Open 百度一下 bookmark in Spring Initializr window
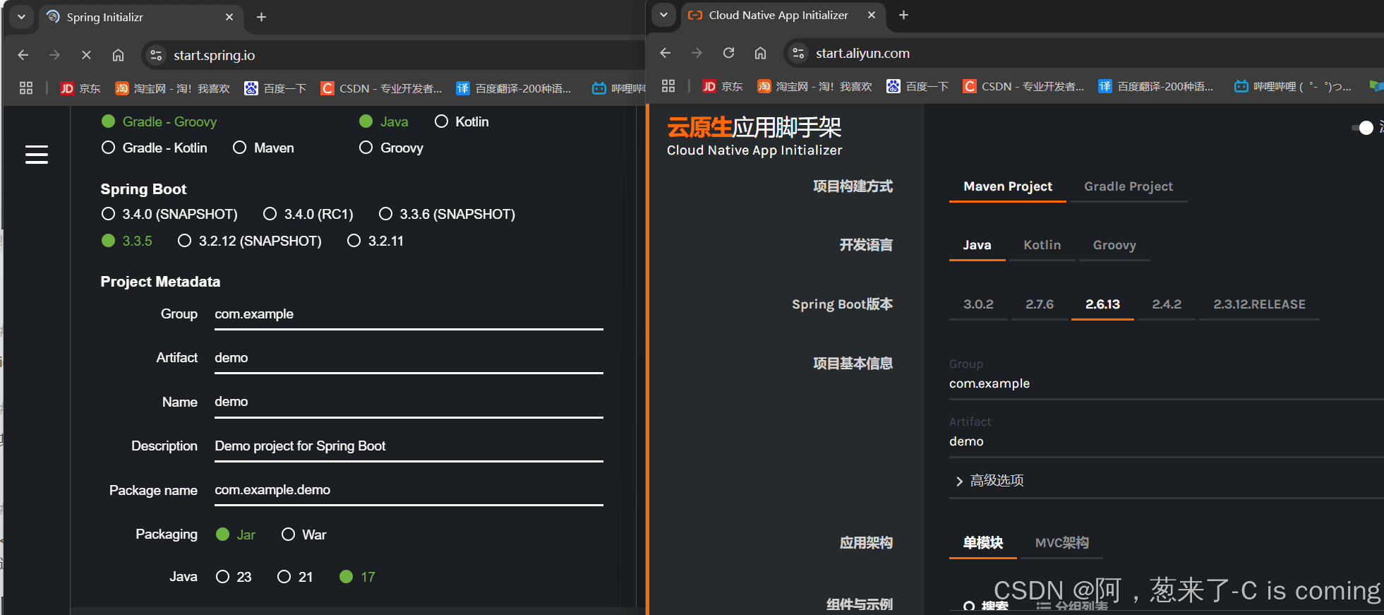Image resolution: width=1384 pixels, height=615 pixels. (275, 88)
